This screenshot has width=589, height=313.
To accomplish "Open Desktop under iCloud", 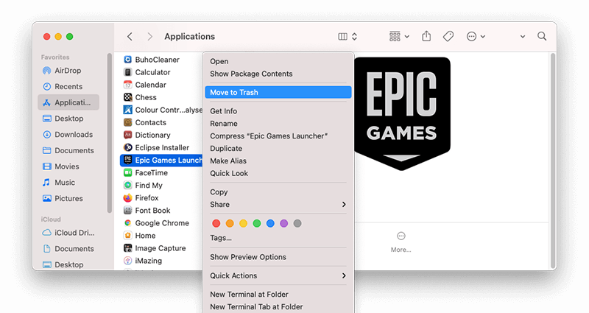I will pyautogui.click(x=68, y=264).
